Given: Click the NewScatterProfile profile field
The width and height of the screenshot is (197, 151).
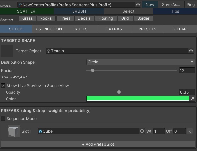Looking at the screenshot, I should click(x=79, y=5).
